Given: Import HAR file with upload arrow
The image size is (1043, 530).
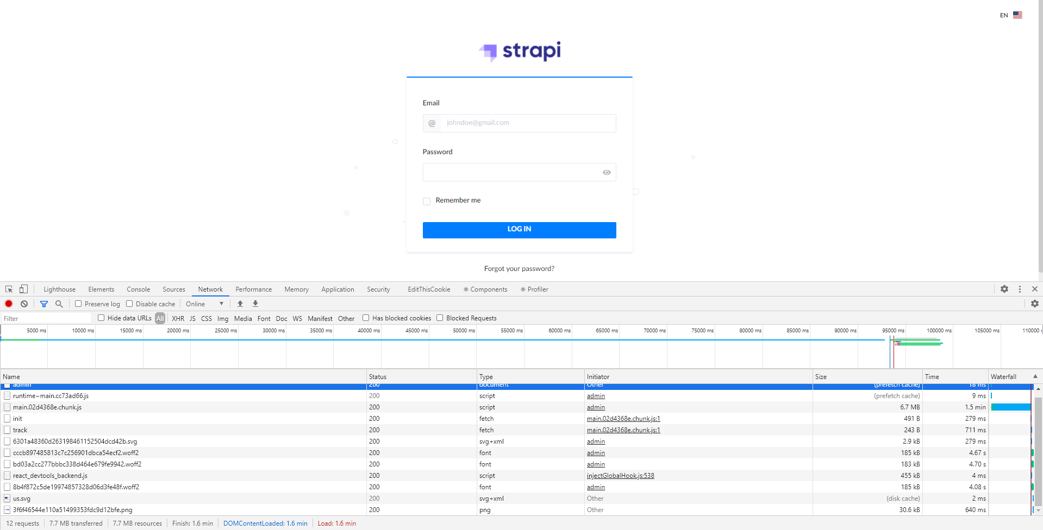Looking at the screenshot, I should [x=240, y=304].
